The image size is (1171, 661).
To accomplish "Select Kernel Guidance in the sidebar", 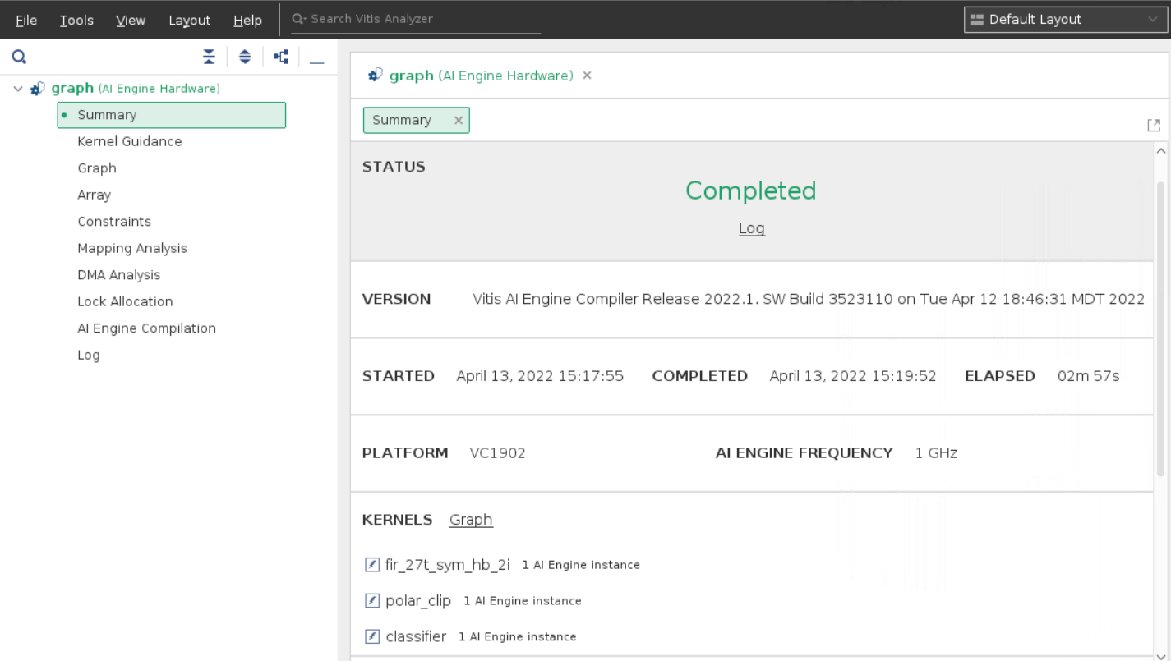I will 129,141.
